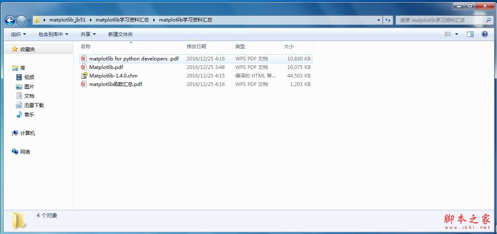
Task: Open the 组织 menu
Action: tap(18, 34)
